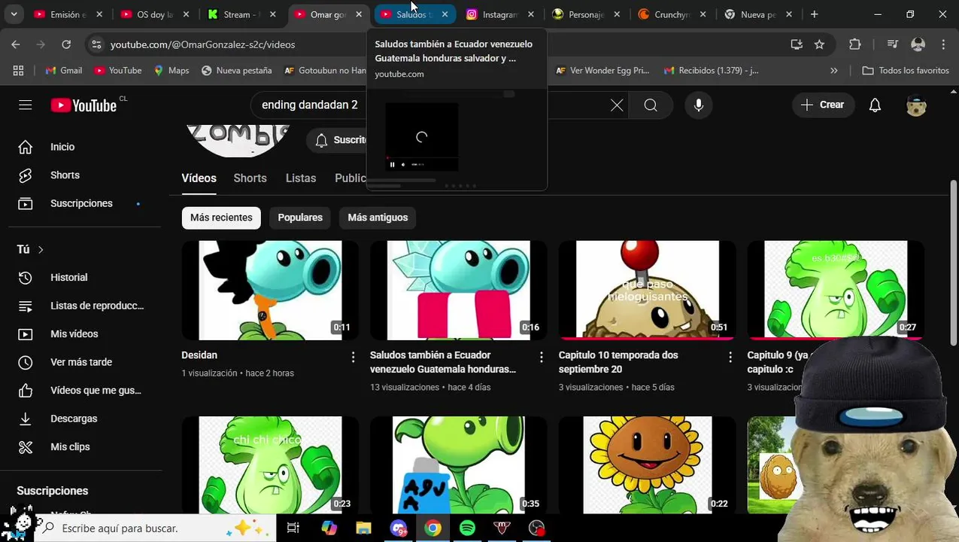Viewport: 959px width, 542px height.
Task: Open the Todos los favoritos folder
Action: (x=906, y=70)
